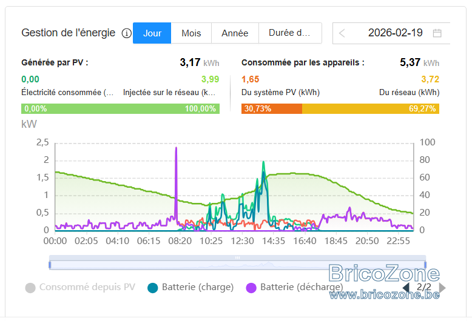The image size is (472, 321).
Task: Click the Électricité consommée label
Action: point(67,93)
